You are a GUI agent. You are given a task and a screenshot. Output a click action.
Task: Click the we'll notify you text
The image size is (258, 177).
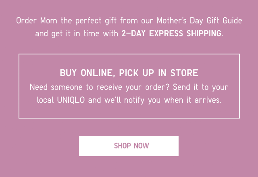tap(133, 100)
